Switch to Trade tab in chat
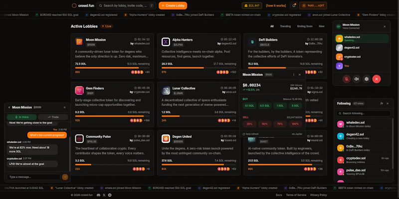This screenshot has height=199, width=399. pos(53,117)
